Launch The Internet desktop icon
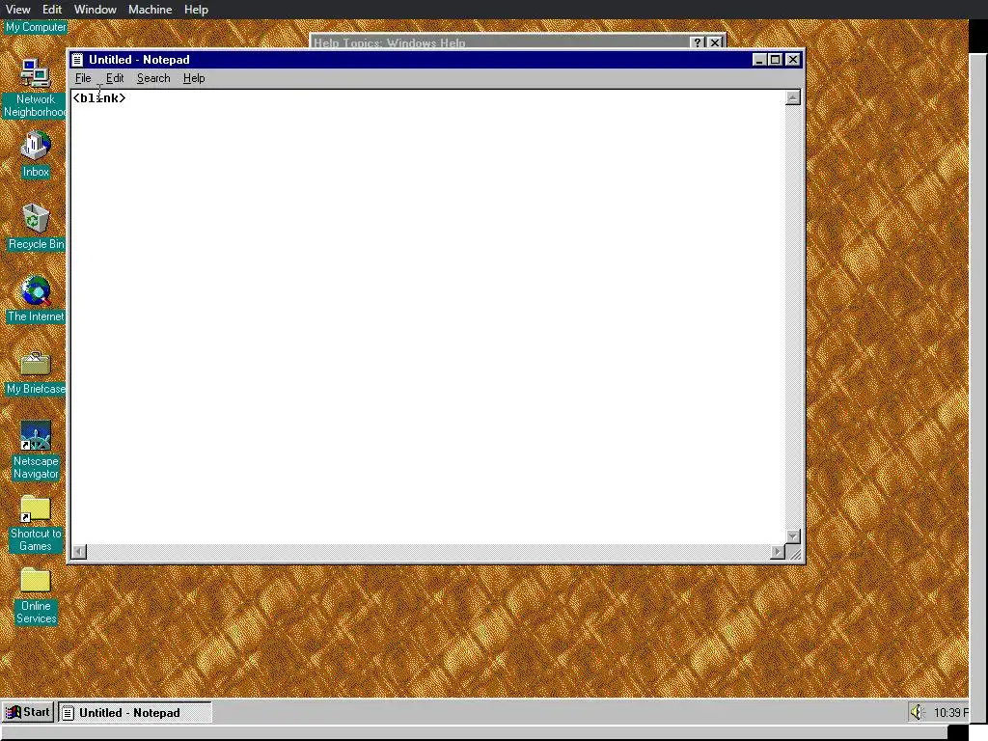This screenshot has height=741, width=988. (x=36, y=299)
